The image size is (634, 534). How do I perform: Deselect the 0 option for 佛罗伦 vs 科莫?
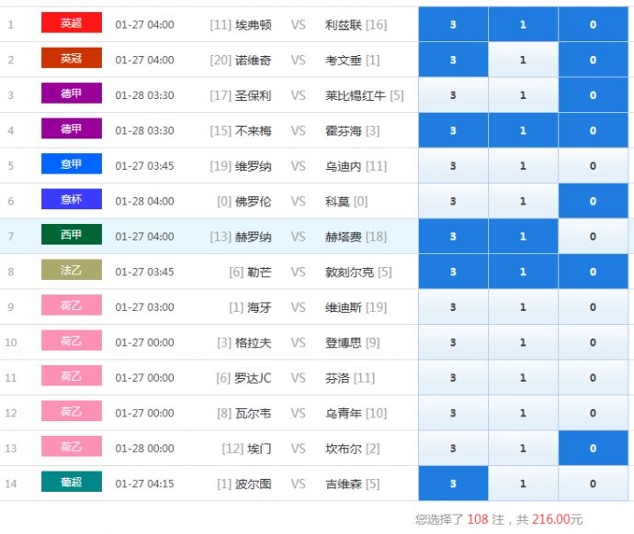593,202
